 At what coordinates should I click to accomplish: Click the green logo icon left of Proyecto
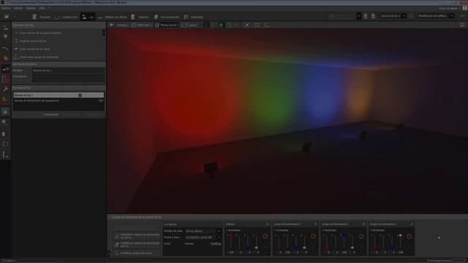pyautogui.click(x=7, y=17)
